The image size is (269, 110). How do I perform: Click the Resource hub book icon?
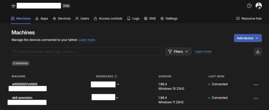tap(238, 18)
